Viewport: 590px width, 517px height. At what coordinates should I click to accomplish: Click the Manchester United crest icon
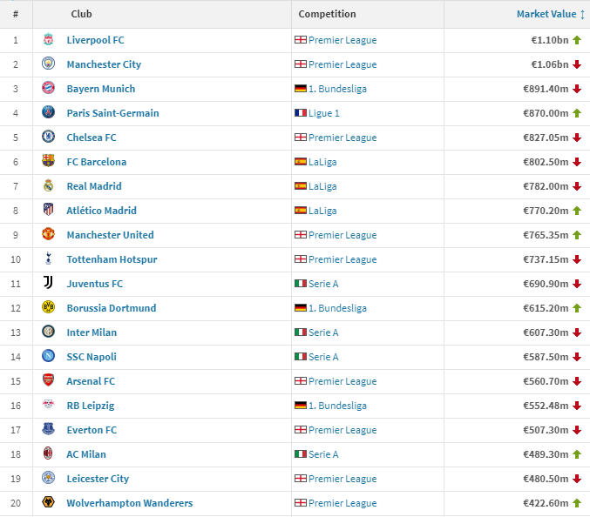(48, 234)
